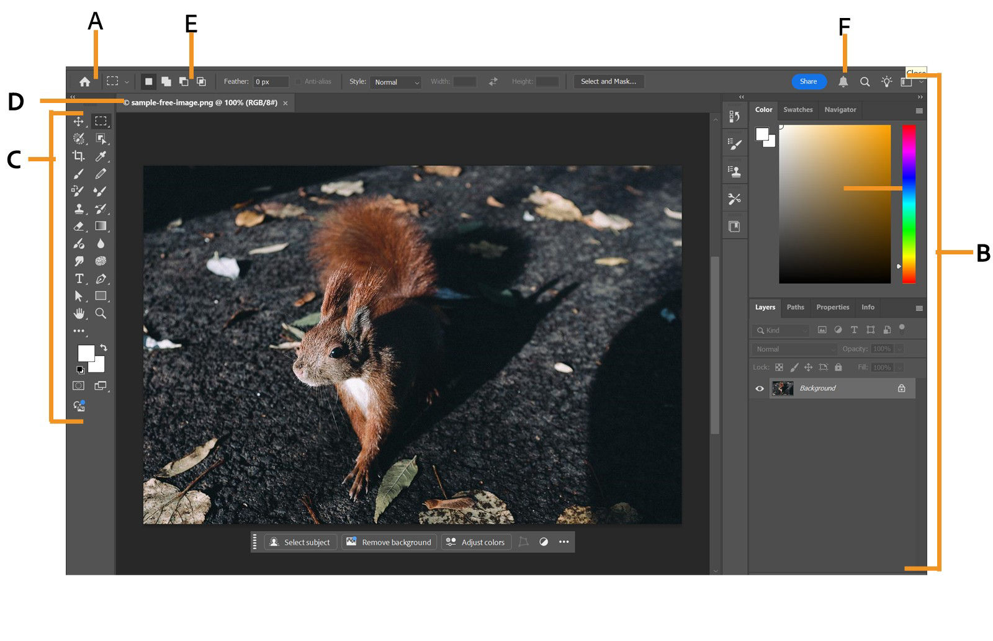Click the Remove background button
The width and height of the screenshot is (993, 641).
(389, 542)
